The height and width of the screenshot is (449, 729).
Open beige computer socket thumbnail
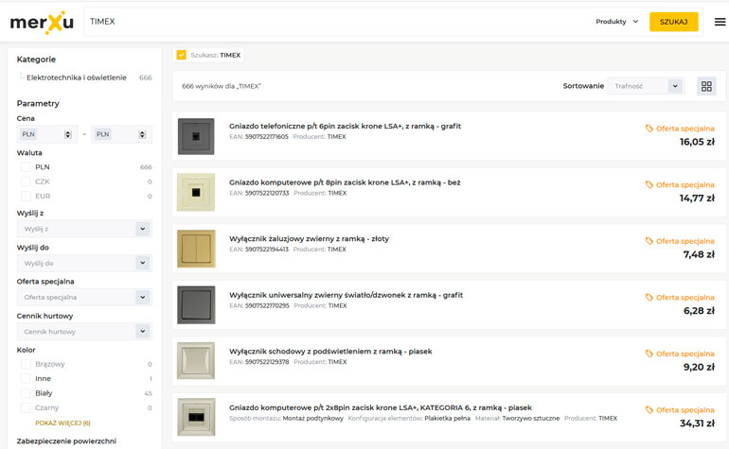(196, 193)
